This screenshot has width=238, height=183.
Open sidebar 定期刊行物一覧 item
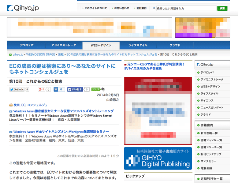tap(212, 179)
